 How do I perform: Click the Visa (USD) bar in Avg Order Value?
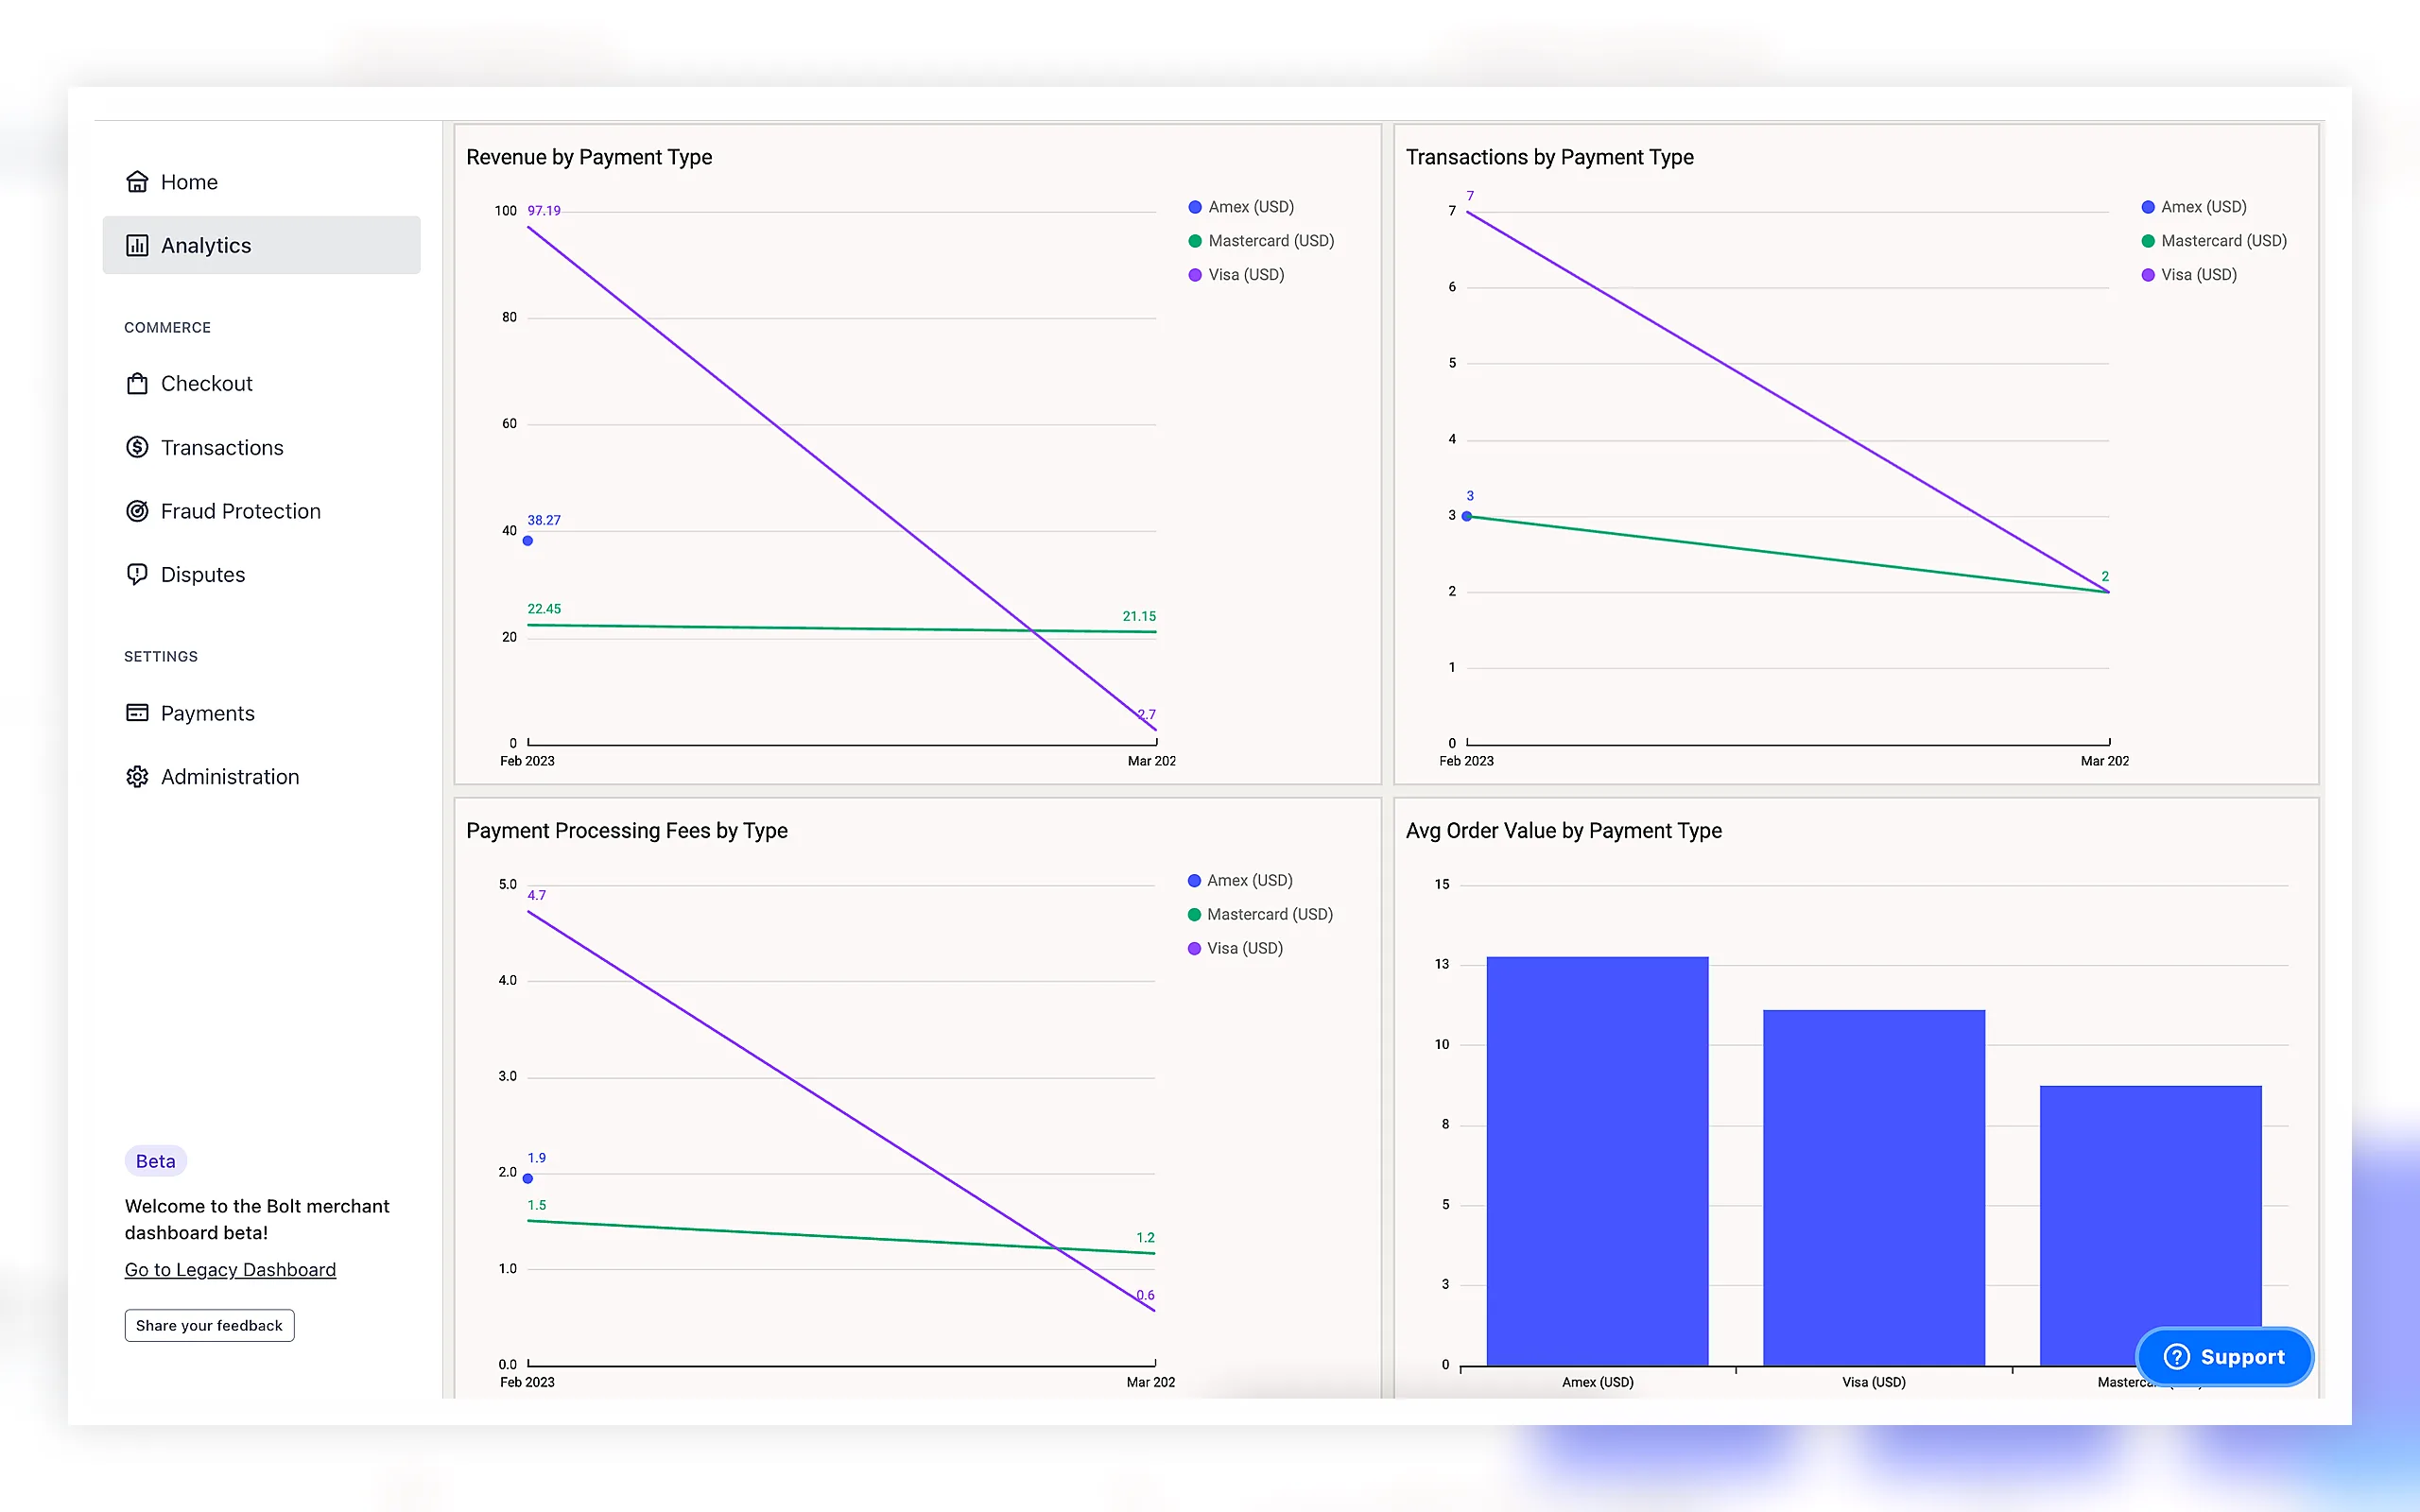(x=1874, y=1187)
